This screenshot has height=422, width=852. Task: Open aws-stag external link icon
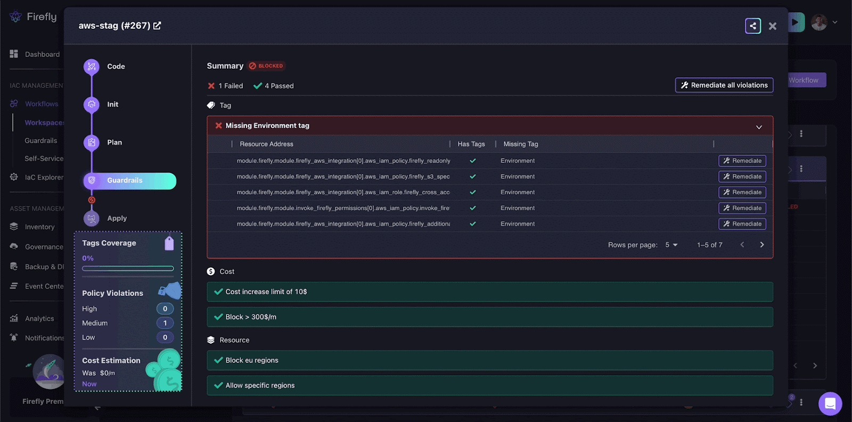tap(157, 26)
